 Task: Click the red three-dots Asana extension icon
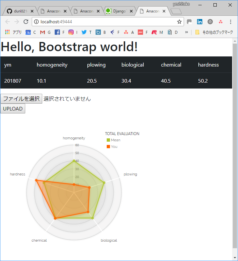click(x=221, y=22)
